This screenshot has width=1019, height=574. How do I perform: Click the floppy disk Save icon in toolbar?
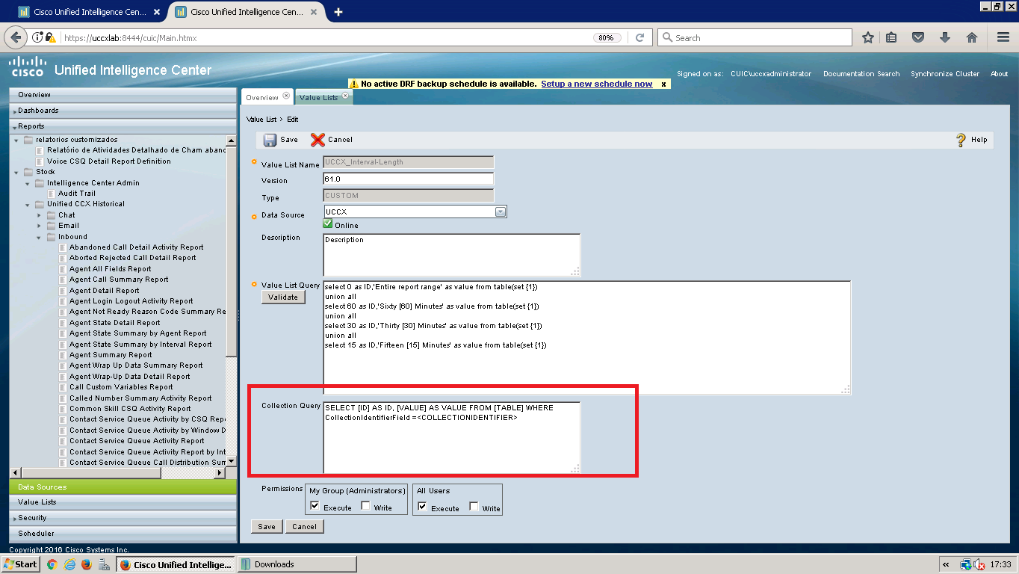[270, 140]
